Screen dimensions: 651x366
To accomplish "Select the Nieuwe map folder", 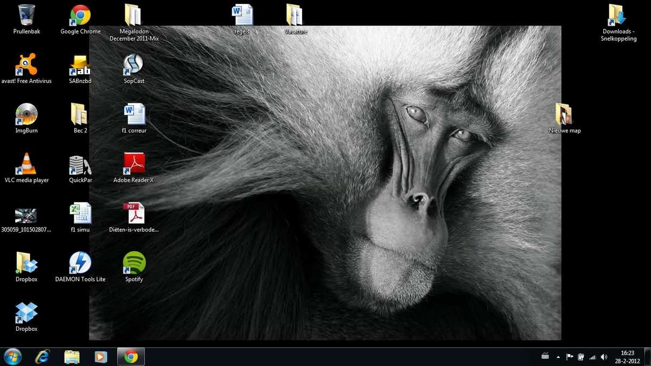I will tap(564, 114).
